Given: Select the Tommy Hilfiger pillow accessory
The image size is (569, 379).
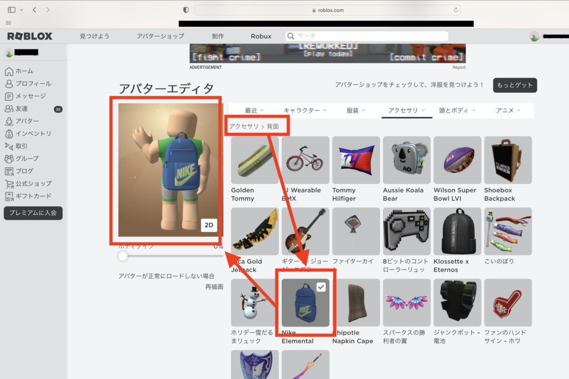Looking at the screenshot, I should 356,160.
